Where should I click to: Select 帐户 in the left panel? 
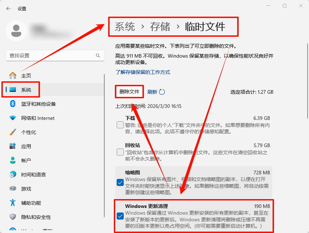click(x=26, y=160)
